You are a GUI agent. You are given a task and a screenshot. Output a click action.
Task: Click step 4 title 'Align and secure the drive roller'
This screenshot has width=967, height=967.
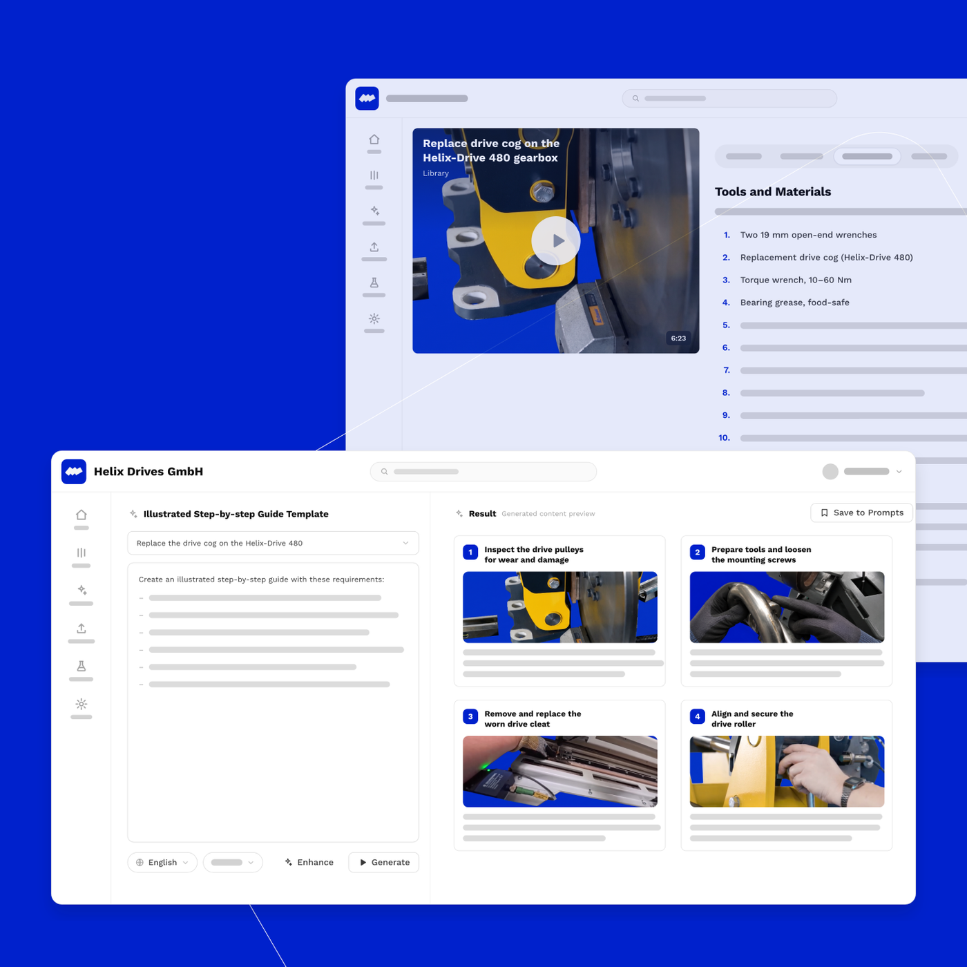752,719
